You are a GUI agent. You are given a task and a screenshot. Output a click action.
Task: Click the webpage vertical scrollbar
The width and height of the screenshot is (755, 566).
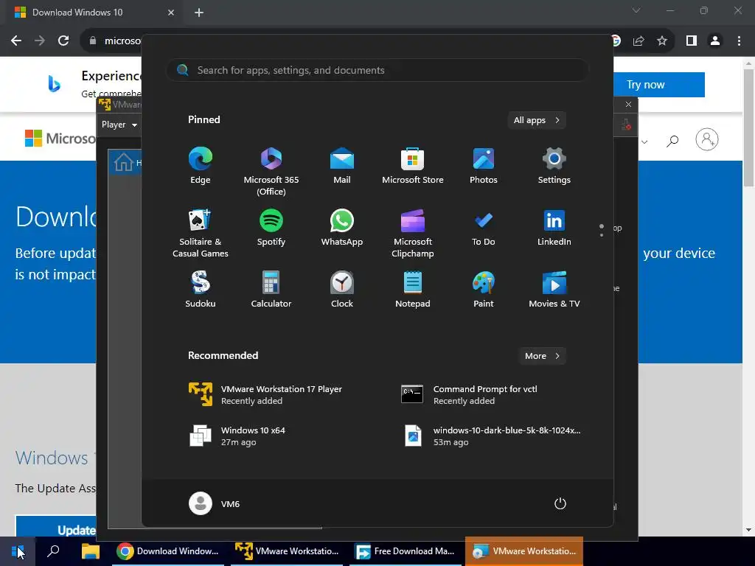click(x=748, y=127)
